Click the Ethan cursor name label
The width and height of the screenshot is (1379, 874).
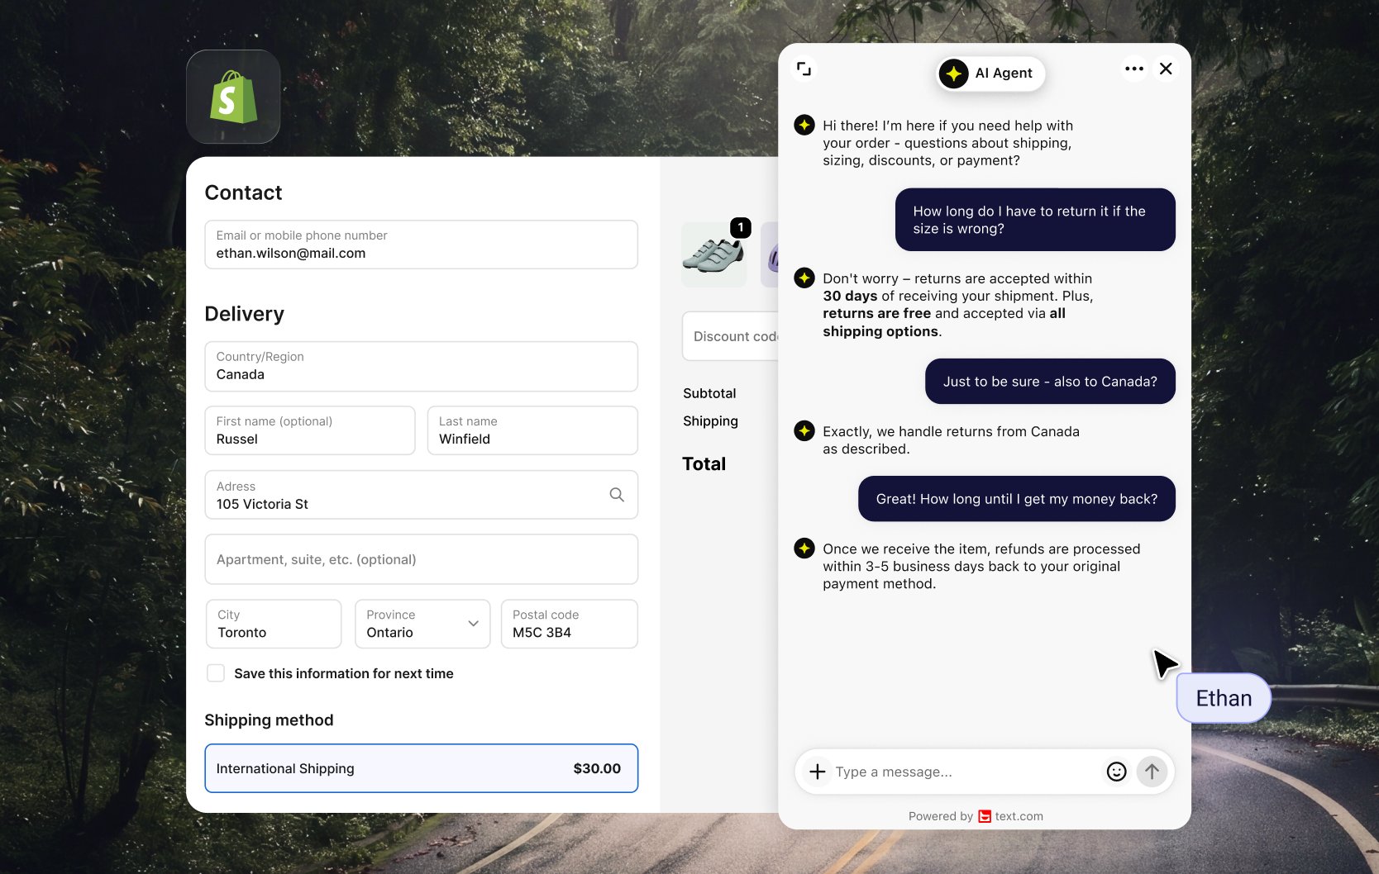(x=1224, y=698)
